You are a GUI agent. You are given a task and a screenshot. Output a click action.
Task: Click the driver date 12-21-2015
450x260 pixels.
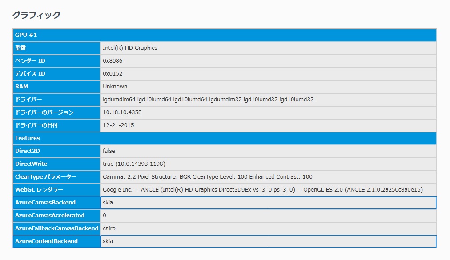pyautogui.click(x=118, y=125)
